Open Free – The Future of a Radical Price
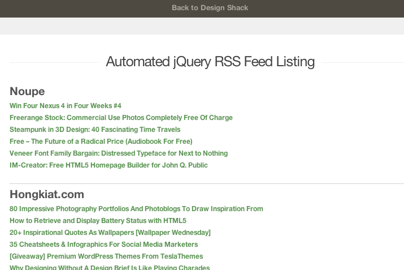Image resolution: width=404 pixels, height=270 pixels. tap(101, 142)
